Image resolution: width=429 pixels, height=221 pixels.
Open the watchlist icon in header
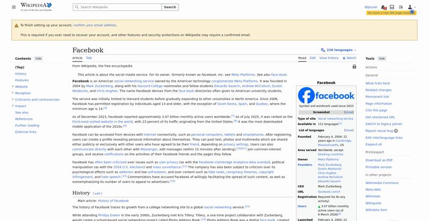click(401, 7)
